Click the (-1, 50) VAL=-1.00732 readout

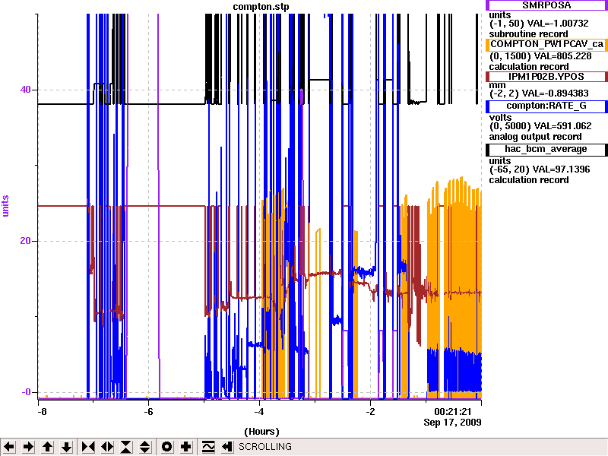(539, 24)
